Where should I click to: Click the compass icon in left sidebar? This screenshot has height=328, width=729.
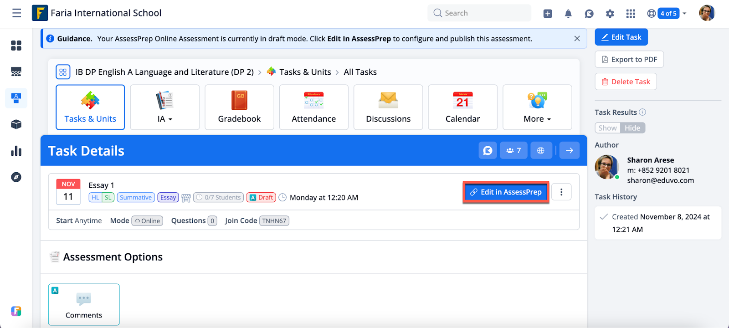click(16, 177)
